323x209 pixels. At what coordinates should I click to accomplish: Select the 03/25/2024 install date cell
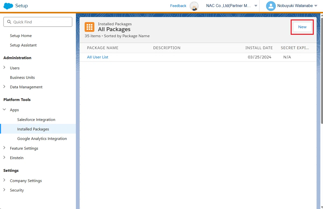pyautogui.click(x=259, y=57)
